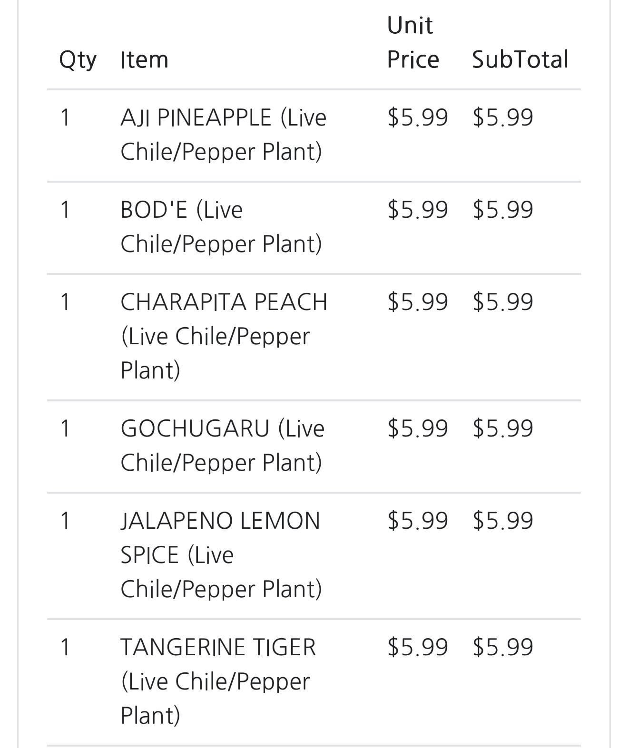Click the CHARAPITA PEACH unit price
The height and width of the screenshot is (748, 628).
[x=417, y=302]
